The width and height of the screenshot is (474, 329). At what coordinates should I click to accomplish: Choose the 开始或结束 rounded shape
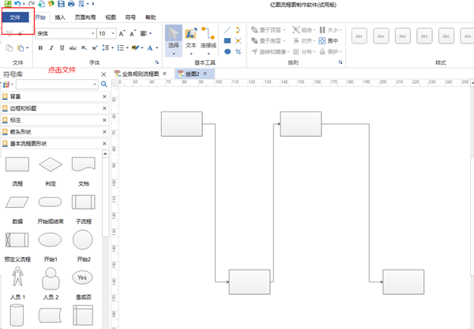51,203
